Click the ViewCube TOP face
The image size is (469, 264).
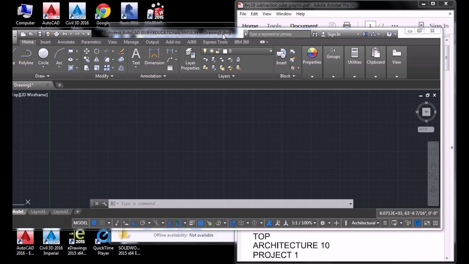(x=426, y=112)
